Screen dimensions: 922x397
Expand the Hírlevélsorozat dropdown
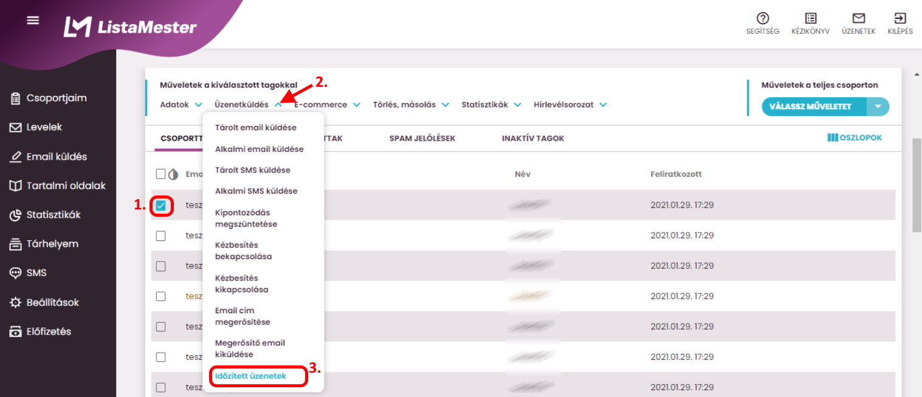(x=570, y=104)
